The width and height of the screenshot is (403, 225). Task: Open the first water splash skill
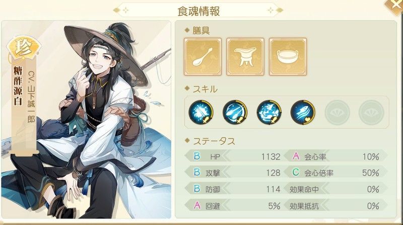(x=201, y=112)
